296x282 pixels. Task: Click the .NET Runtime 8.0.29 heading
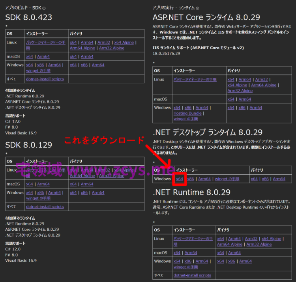191,192
